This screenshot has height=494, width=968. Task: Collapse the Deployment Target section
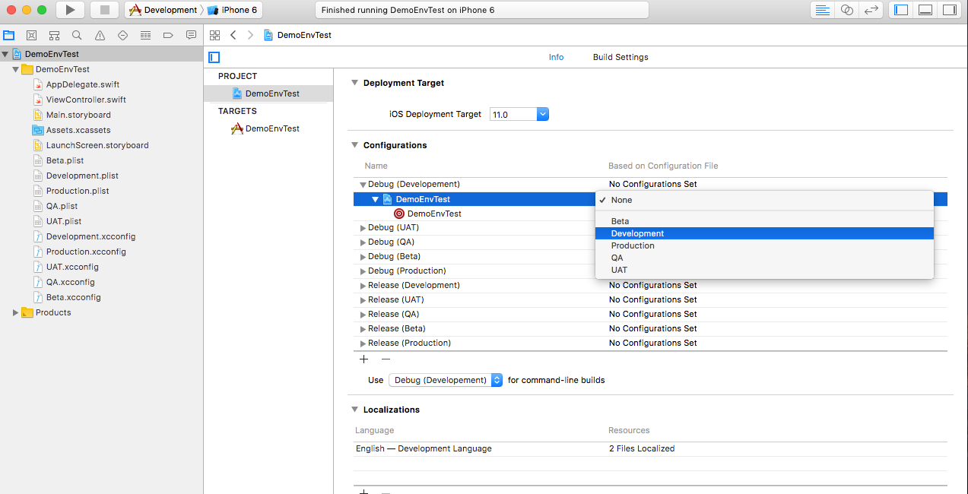pyautogui.click(x=354, y=83)
